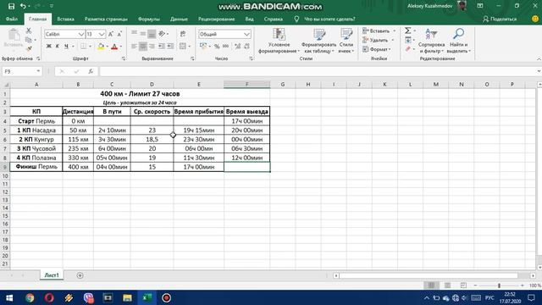Toggle align text right
This screenshot has width=542, height=305.
pos(152,47)
